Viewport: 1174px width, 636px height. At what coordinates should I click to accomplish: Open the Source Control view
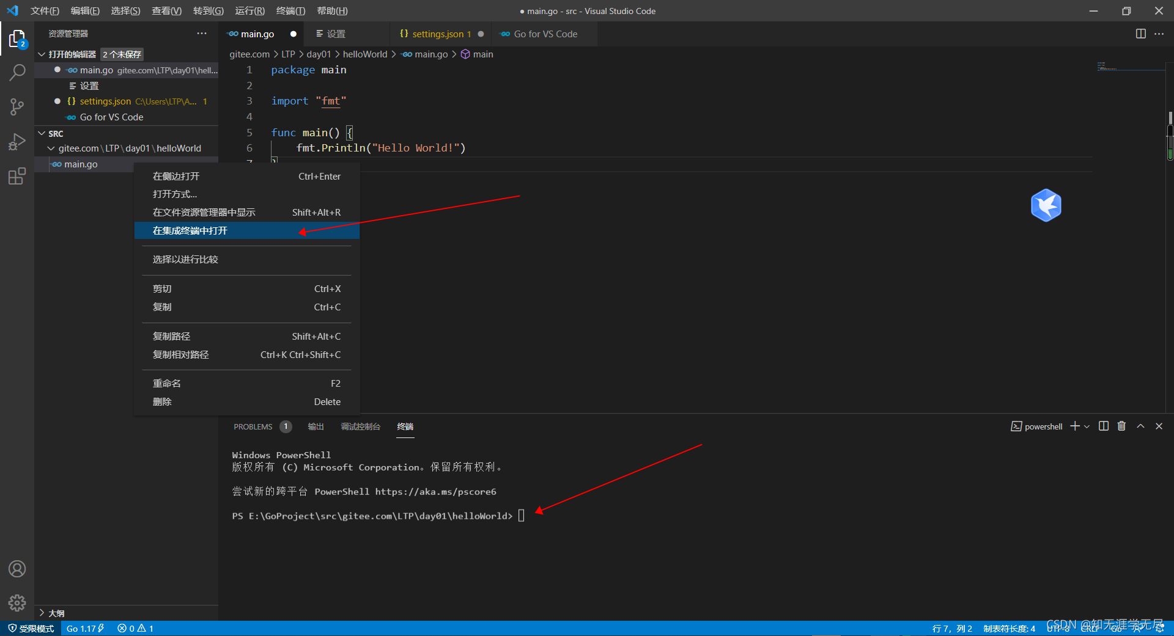17,107
